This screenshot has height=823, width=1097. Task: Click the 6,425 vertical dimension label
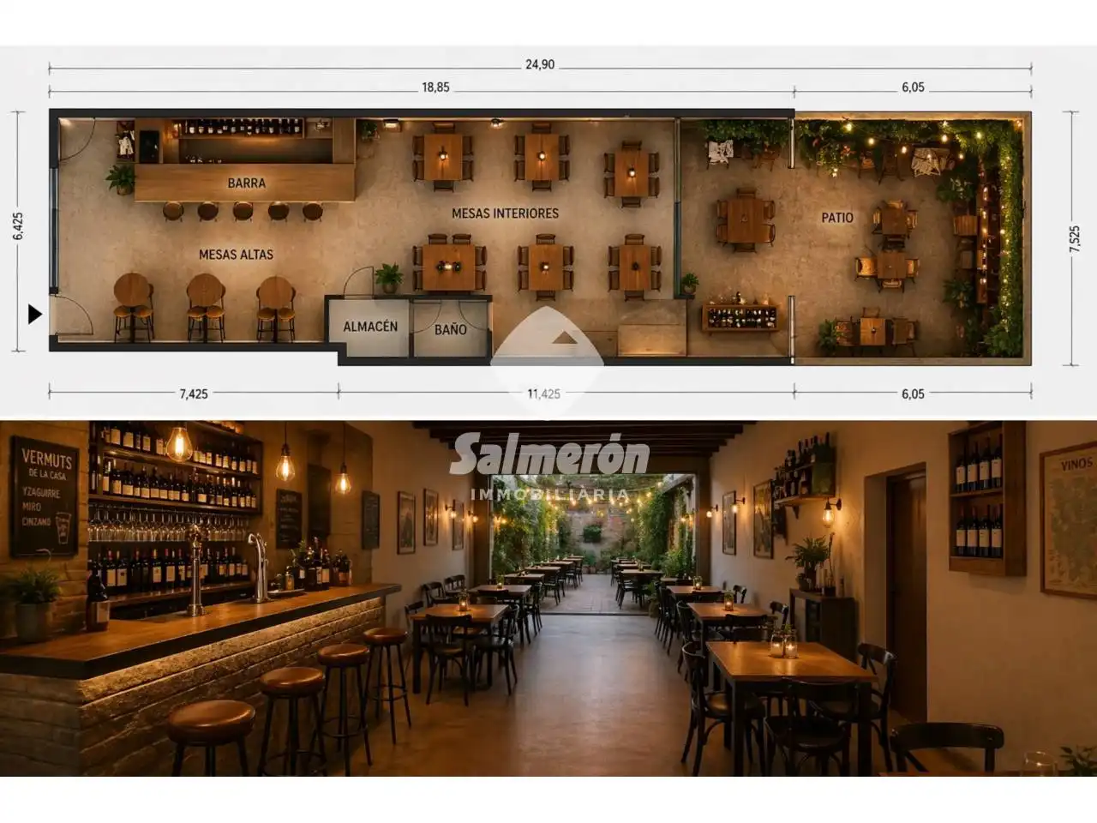pyautogui.click(x=18, y=227)
